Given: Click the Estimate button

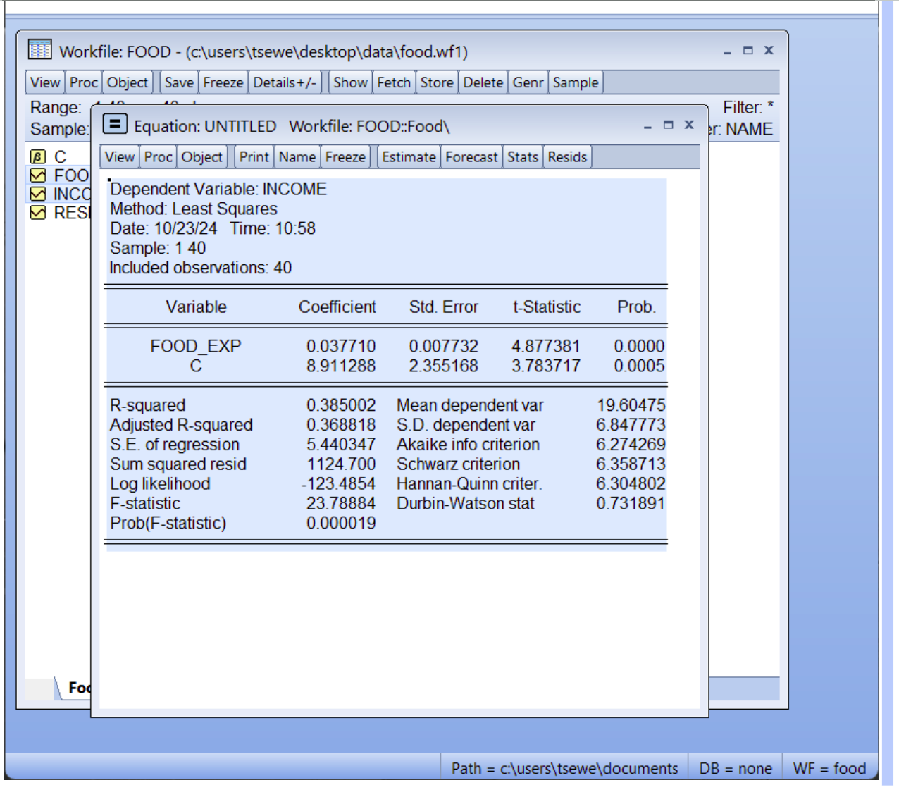Looking at the screenshot, I should pos(409,157).
